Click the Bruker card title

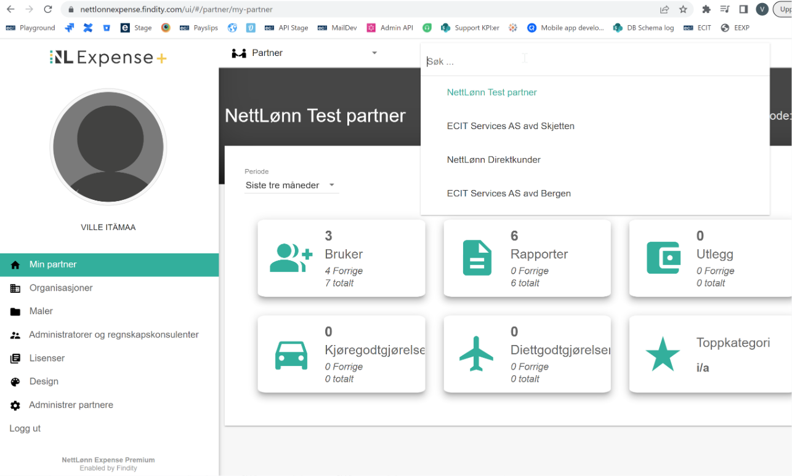click(x=344, y=254)
